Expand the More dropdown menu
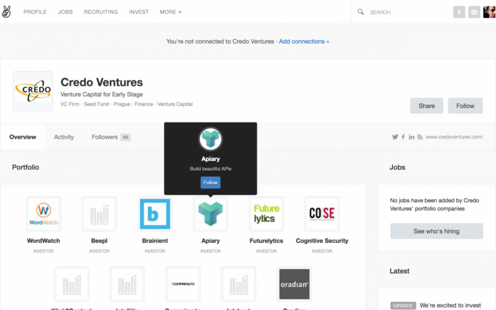Viewport: 496px width, 310px height. [x=170, y=12]
